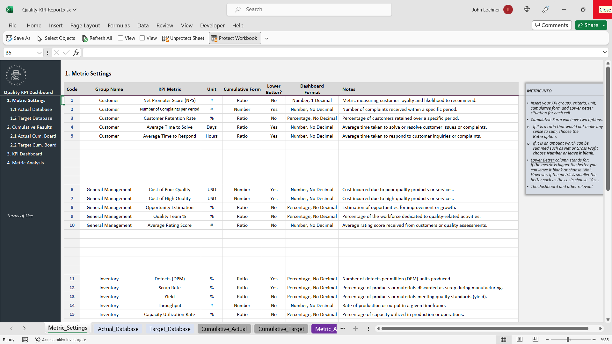Select the Throughput KPI metric cell

click(170, 305)
